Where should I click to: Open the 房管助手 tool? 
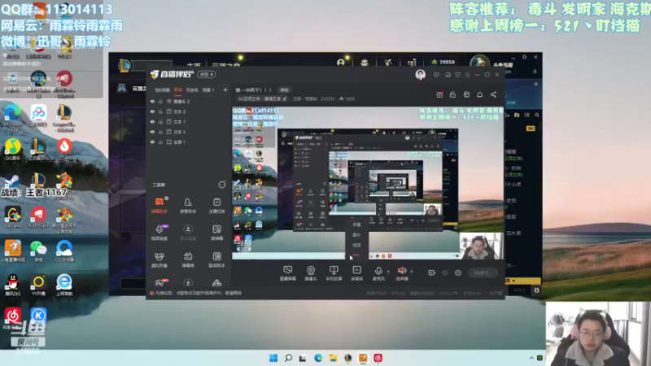point(188,206)
